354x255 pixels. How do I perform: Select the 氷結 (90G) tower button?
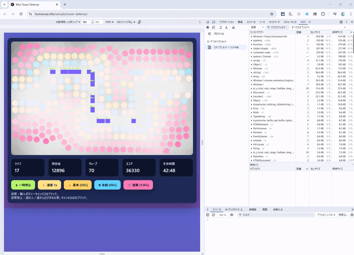click(107, 185)
